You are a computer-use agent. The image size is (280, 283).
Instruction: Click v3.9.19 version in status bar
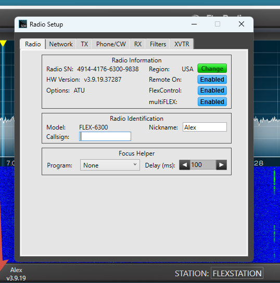16,278
